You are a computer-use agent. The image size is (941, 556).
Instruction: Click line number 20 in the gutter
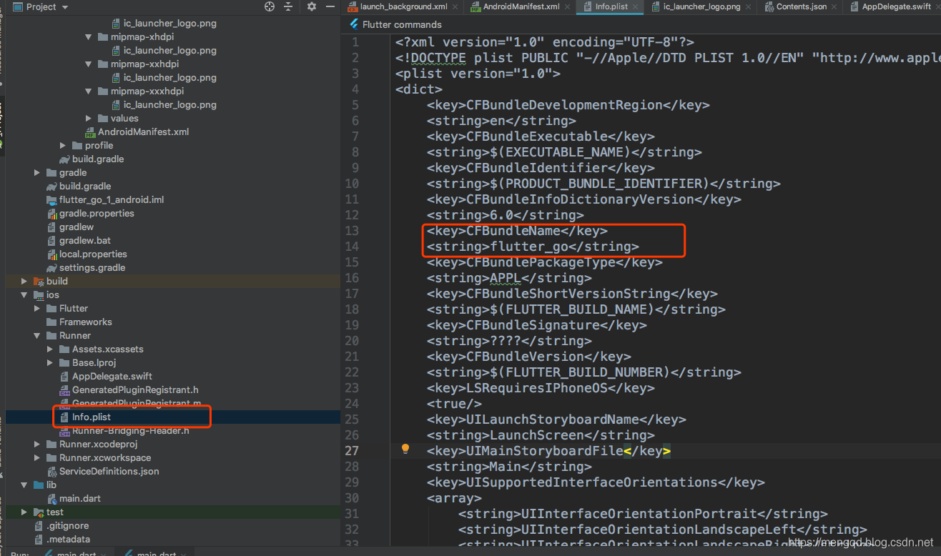tap(351, 341)
